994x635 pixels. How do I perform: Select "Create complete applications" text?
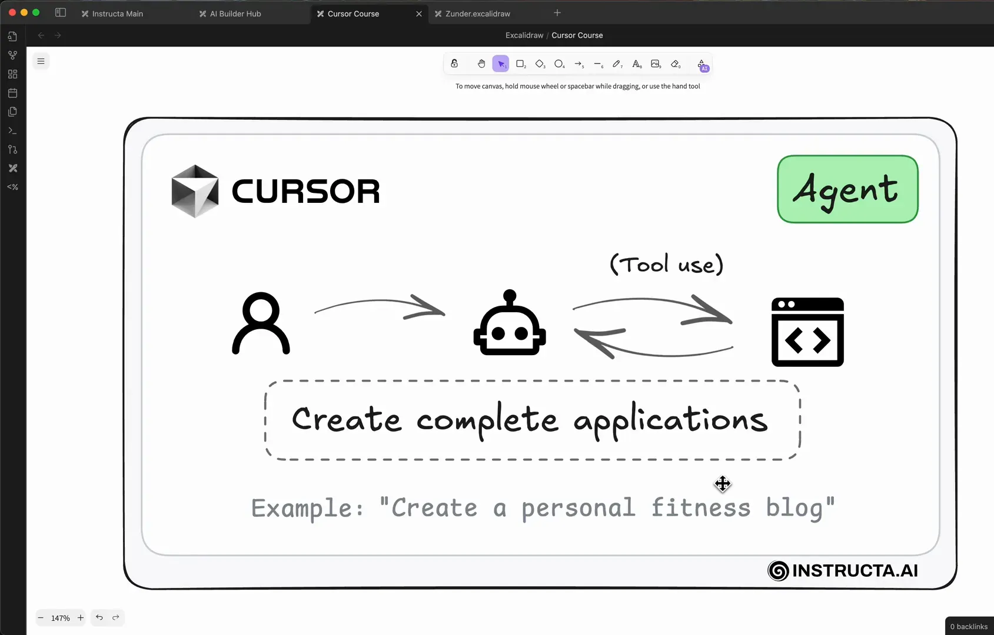(x=530, y=420)
